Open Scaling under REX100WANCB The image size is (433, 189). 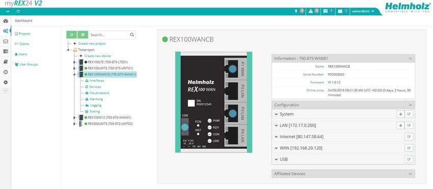(94, 112)
